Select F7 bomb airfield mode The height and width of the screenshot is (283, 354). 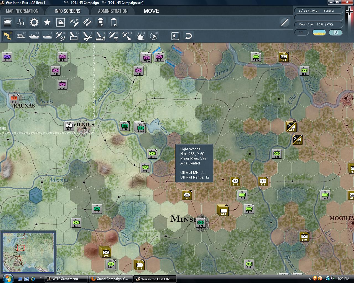[x=87, y=36]
